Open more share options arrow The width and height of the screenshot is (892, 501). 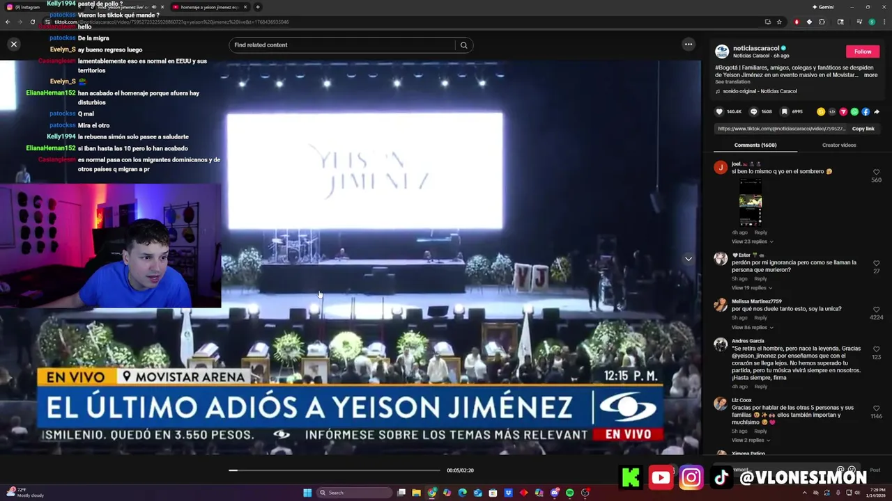click(x=877, y=111)
